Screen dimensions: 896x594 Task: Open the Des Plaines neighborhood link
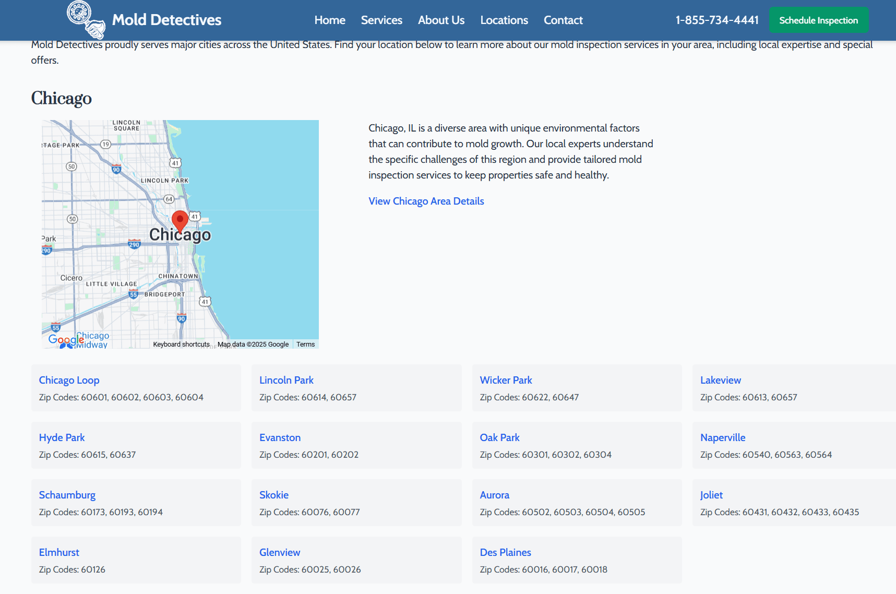coord(505,552)
